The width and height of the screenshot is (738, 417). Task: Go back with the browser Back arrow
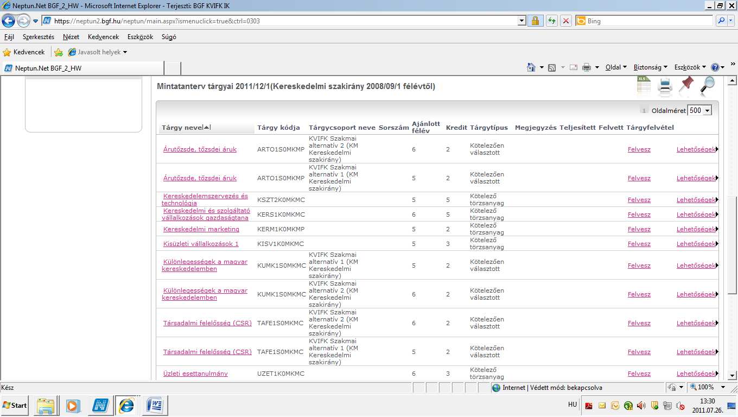(9, 21)
